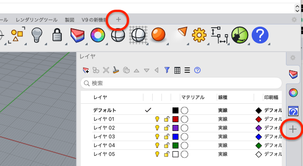This screenshot has height=166, width=303.
Task: Toggle the lock of レイヤ 05
Action: [x=166, y=154]
